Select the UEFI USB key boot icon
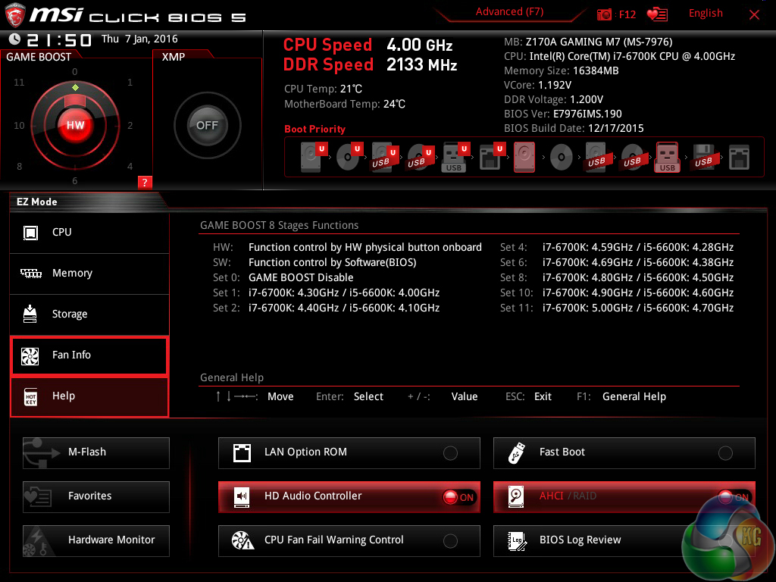This screenshot has height=582, width=776. coord(455,156)
